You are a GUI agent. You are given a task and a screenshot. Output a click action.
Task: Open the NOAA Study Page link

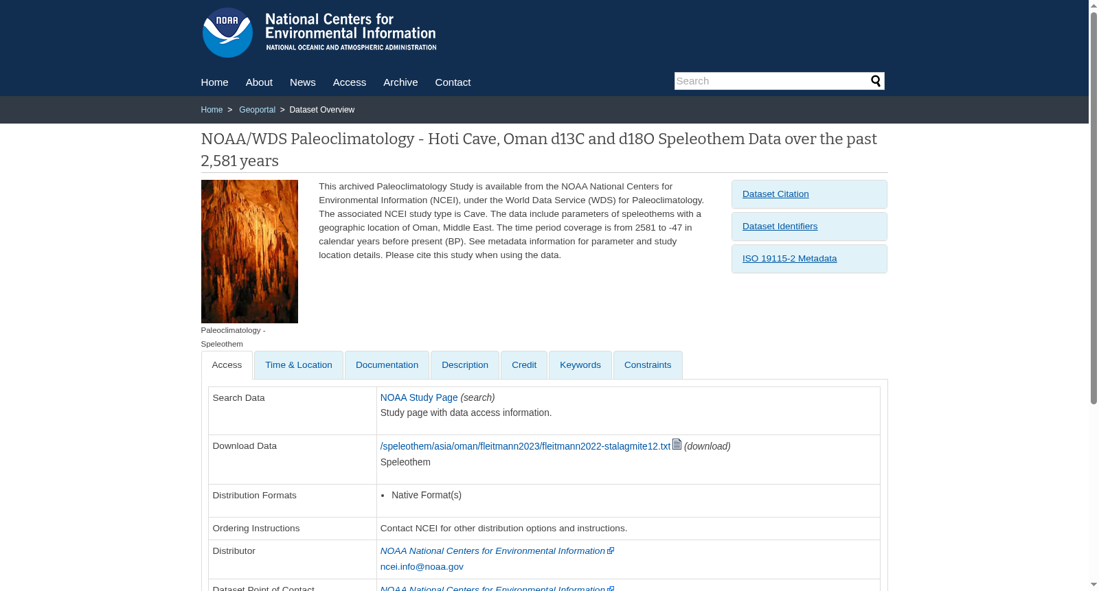click(x=419, y=397)
